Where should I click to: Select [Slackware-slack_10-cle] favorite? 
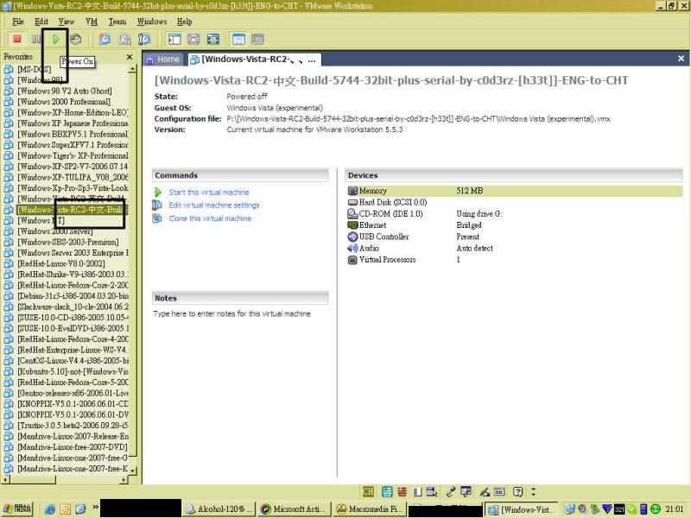73,306
